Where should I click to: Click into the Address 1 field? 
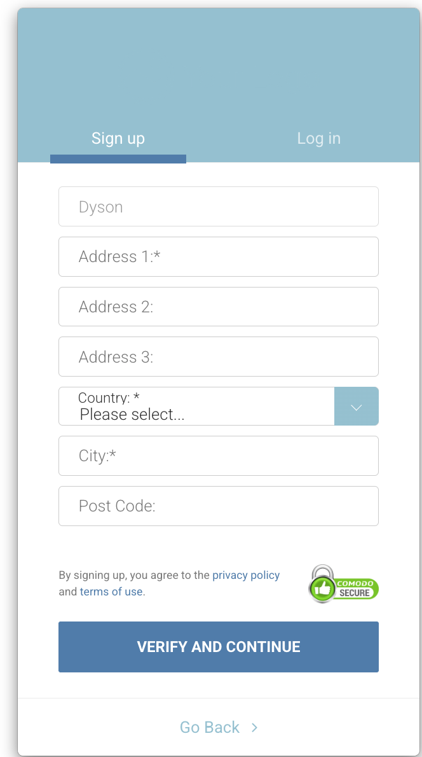[x=218, y=257]
